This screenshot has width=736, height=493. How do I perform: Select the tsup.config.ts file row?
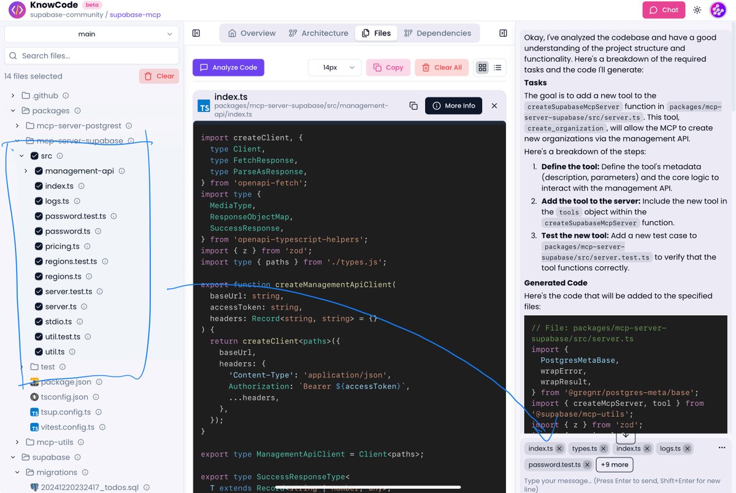[x=66, y=413]
